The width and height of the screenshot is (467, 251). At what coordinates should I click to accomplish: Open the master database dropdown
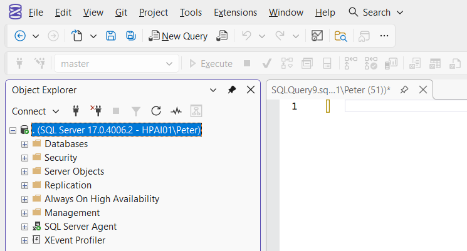(169, 64)
